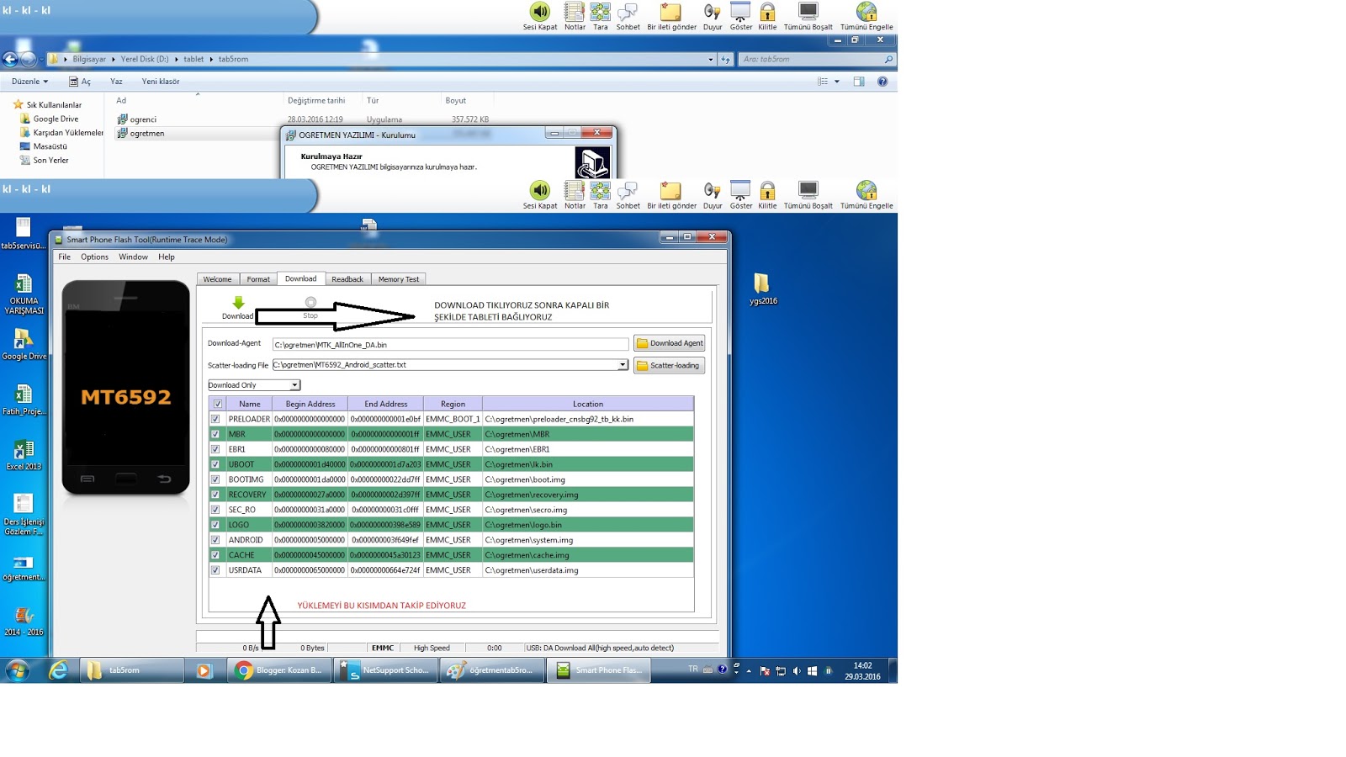
Task: Click Tümünü Boşalt monitor above Explorer window
Action: (x=808, y=17)
